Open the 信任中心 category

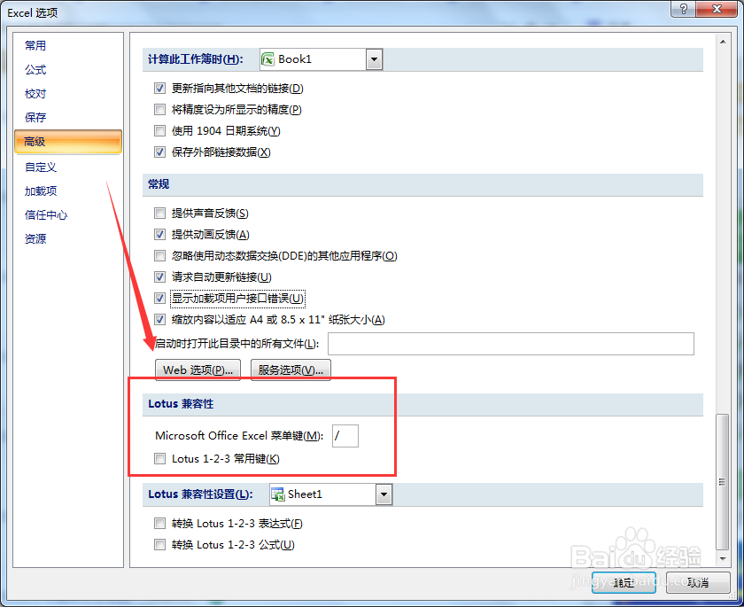point(46,214)
